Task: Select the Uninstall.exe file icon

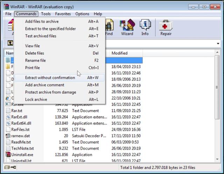Action: 8,155
